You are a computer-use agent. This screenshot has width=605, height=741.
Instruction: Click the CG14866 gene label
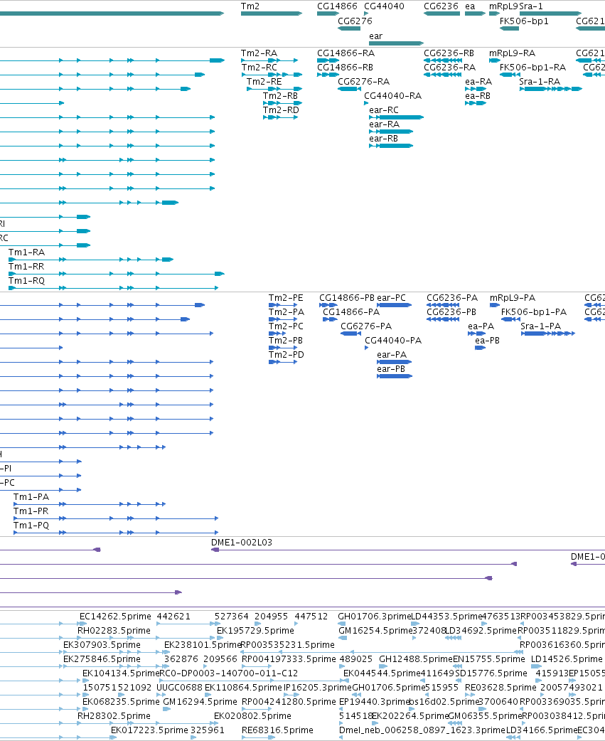[337, 6]
